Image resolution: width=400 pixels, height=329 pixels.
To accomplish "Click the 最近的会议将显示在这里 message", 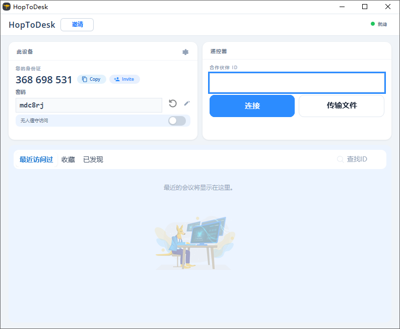I will tap(198, 188).
